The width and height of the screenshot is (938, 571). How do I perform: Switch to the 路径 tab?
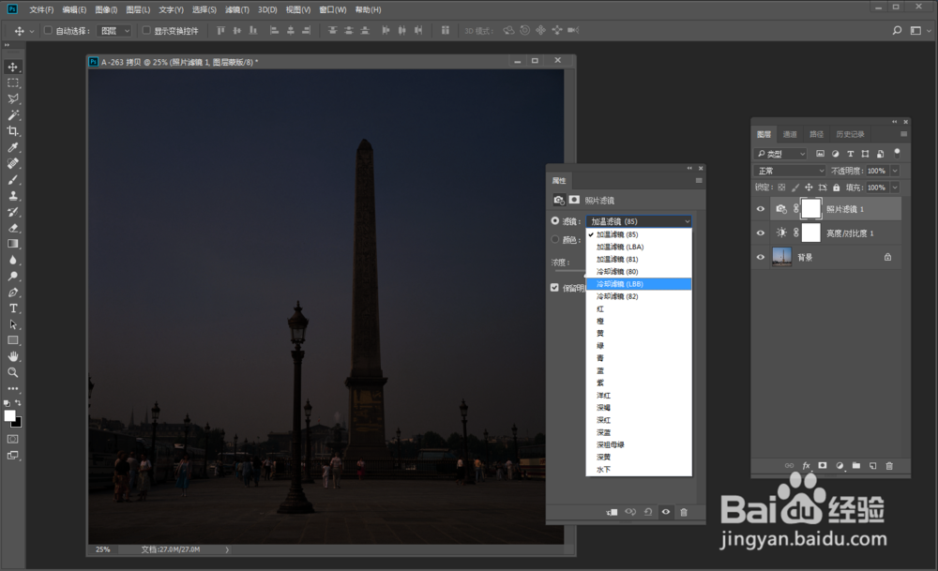click(817, 134)
